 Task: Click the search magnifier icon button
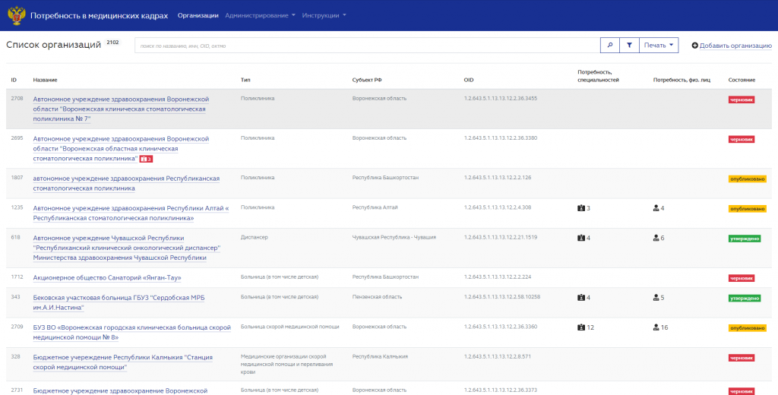(x=610, y=45)
